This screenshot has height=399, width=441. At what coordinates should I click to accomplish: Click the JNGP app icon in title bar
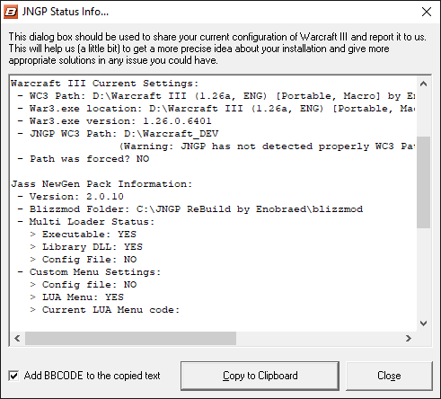pos(11,12)
